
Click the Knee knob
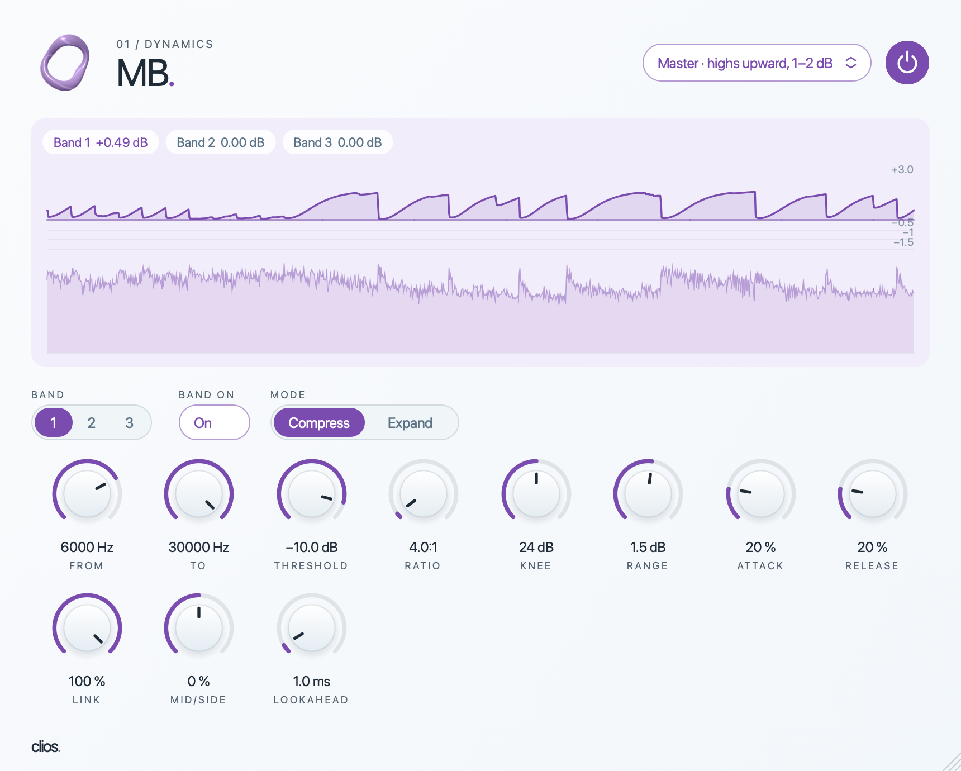pyautogui.click(x=536, y=494)
